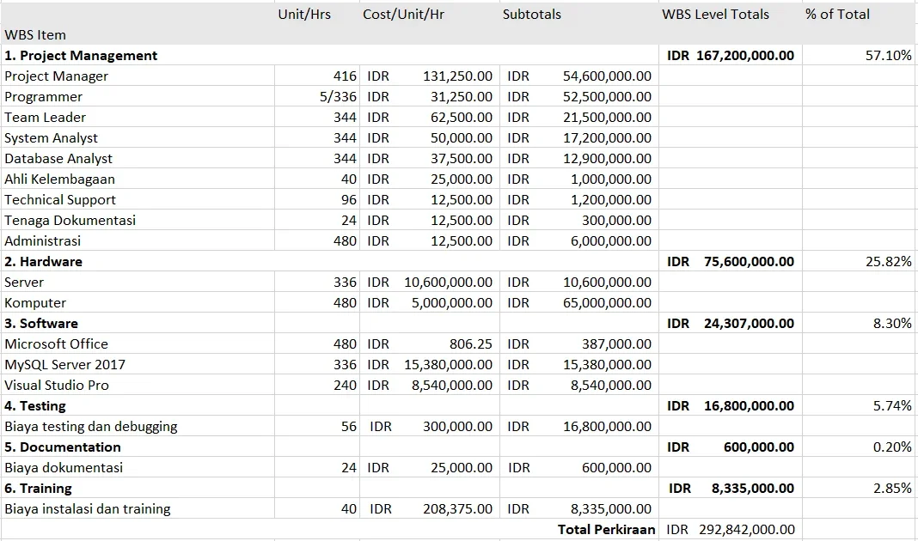Select the '4. Testing' section label
The height and width of the screenshot is (541, 918).
(35, 406)
